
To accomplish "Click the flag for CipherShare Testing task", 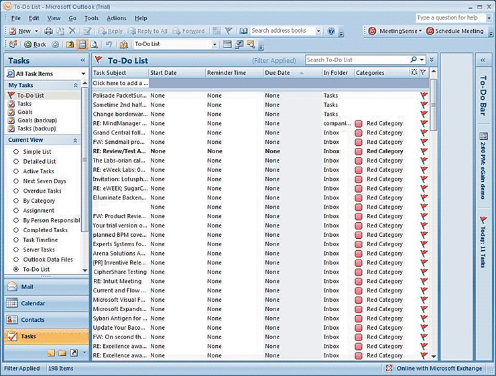I will tap(424, 272).
